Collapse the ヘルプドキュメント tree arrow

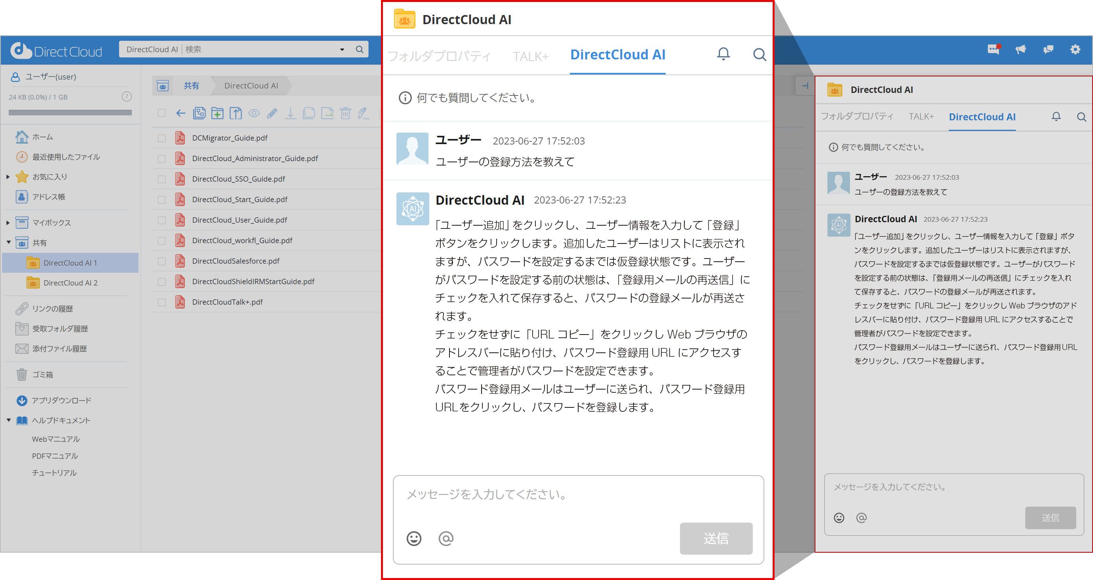pos(8,420)
